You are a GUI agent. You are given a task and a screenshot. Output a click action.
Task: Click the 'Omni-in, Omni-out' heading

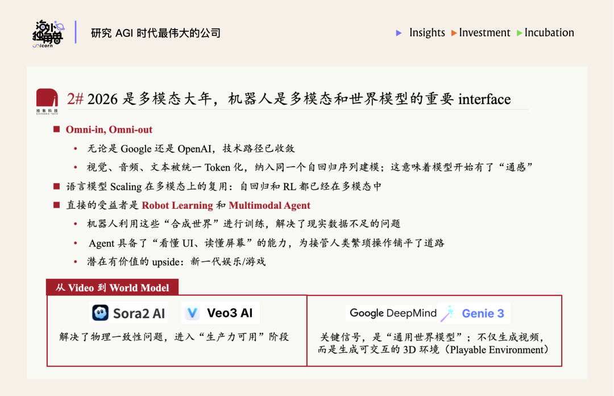click(x=109, y=130)
